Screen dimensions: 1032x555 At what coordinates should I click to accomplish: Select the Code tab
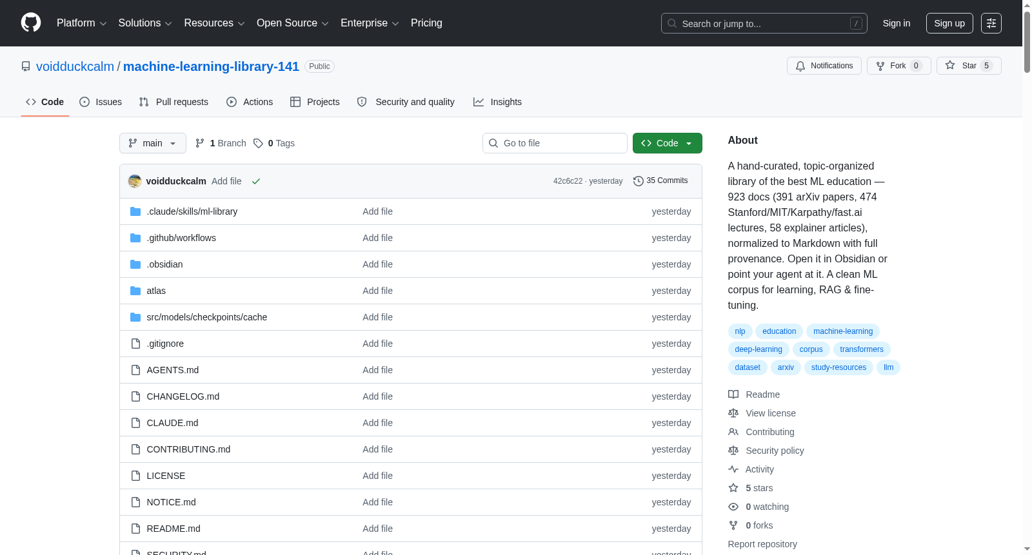(45, 102)
